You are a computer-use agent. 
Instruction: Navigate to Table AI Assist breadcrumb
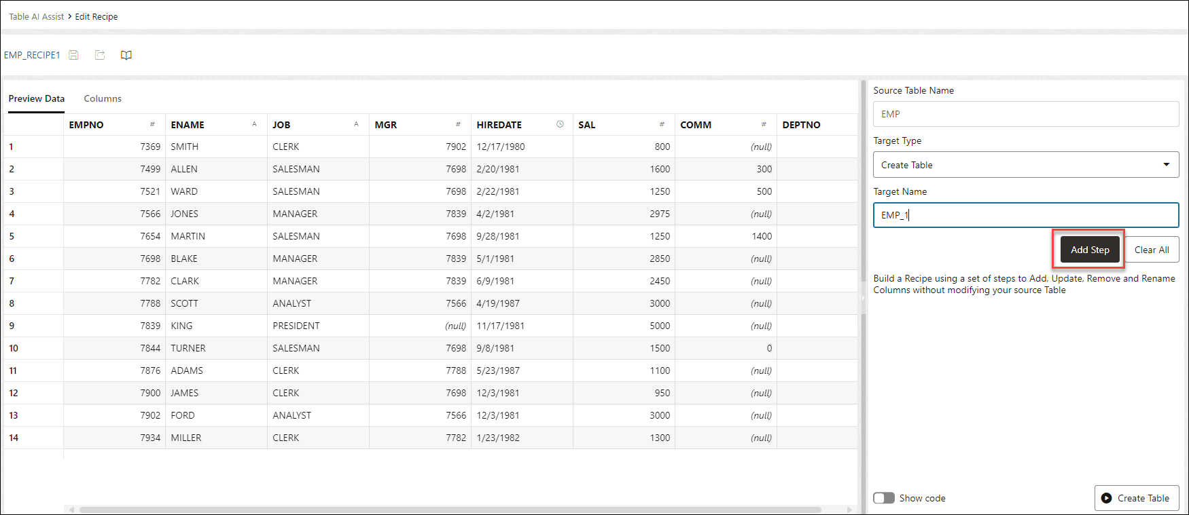click(x=37, y=16)
